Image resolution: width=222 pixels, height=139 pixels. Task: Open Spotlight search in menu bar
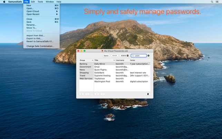point(212,2)
